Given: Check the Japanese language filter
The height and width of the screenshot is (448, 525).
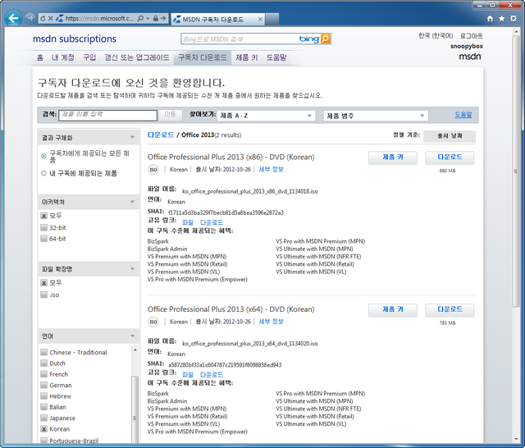Looking at the screenshot, I should pyautogui.click(x=43, y=418).
